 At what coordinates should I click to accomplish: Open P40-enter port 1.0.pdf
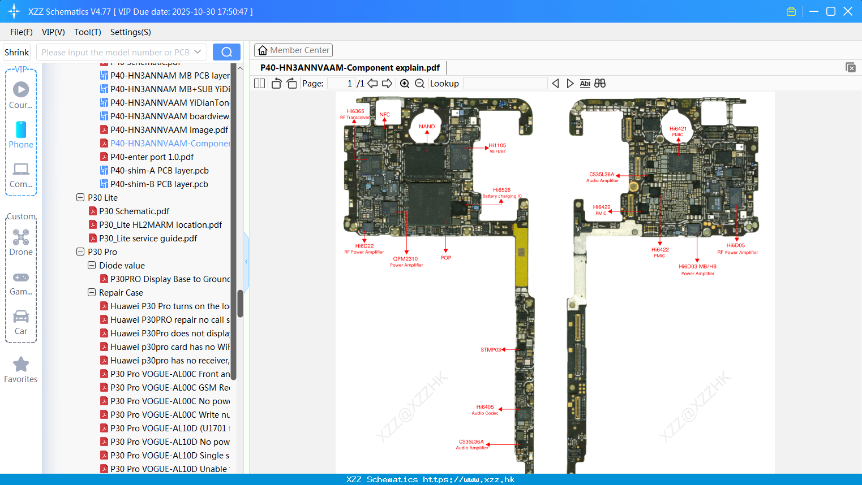(x=147, y=157)
